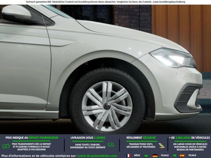Click the 'RÈGLEMENT SÉCURISÉ' heading

click(141, 138)
